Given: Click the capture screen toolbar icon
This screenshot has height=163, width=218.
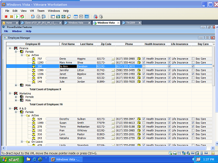Looking at the screenshot, I should coord(95,17).
